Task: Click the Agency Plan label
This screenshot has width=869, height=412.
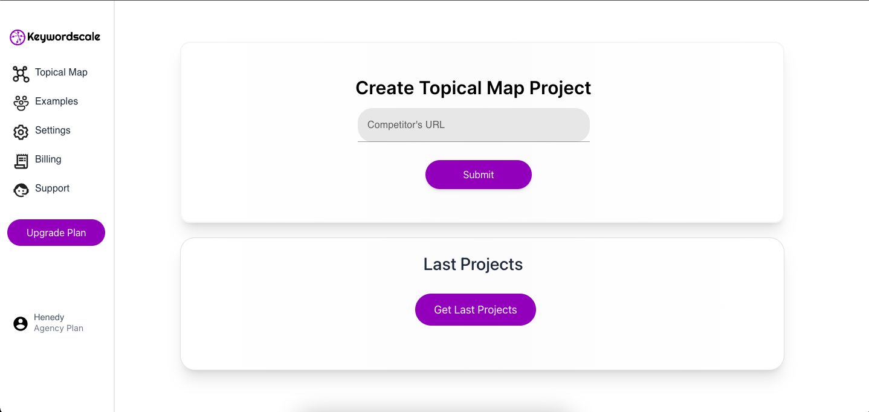Action: 59,329
